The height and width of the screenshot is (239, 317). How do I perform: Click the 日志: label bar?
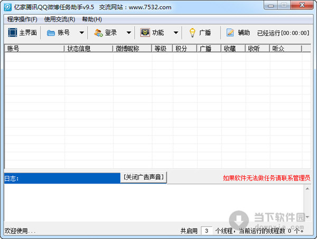pos(62,178)
